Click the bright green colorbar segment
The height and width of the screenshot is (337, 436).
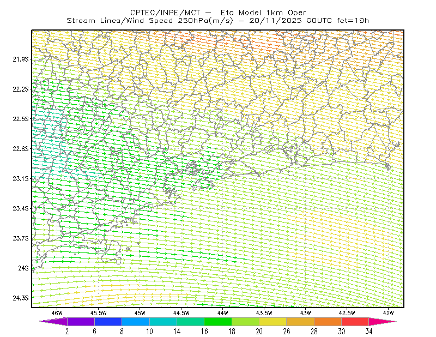tap(218, 321)
